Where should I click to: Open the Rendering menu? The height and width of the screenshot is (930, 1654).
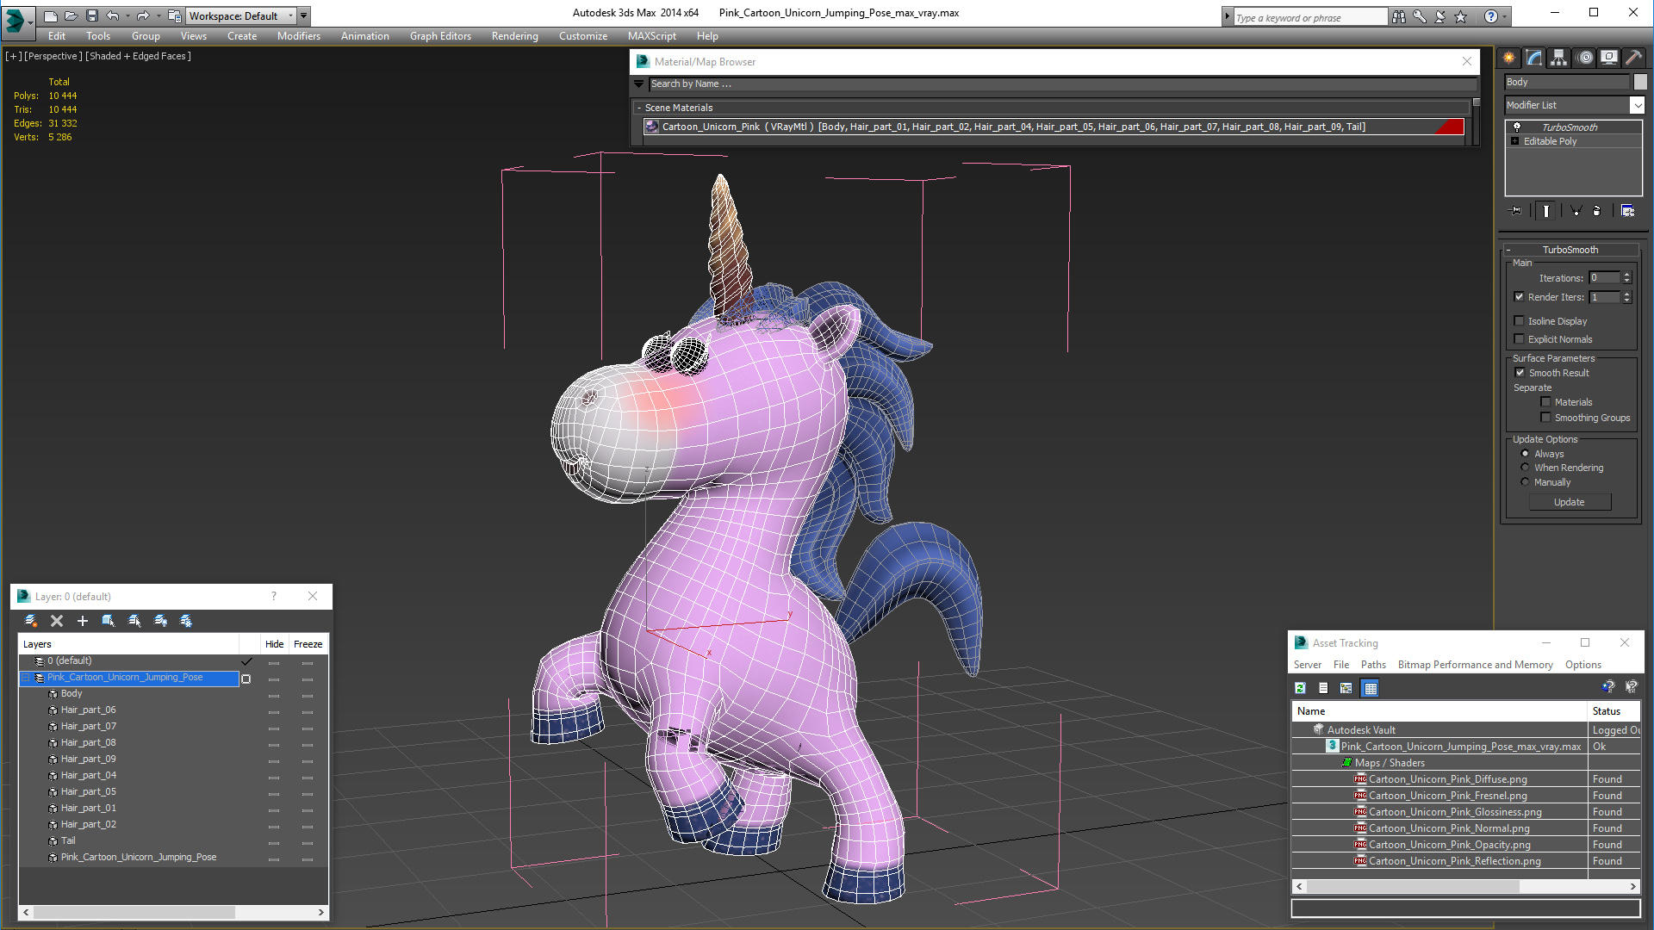[x=514, y=36]
